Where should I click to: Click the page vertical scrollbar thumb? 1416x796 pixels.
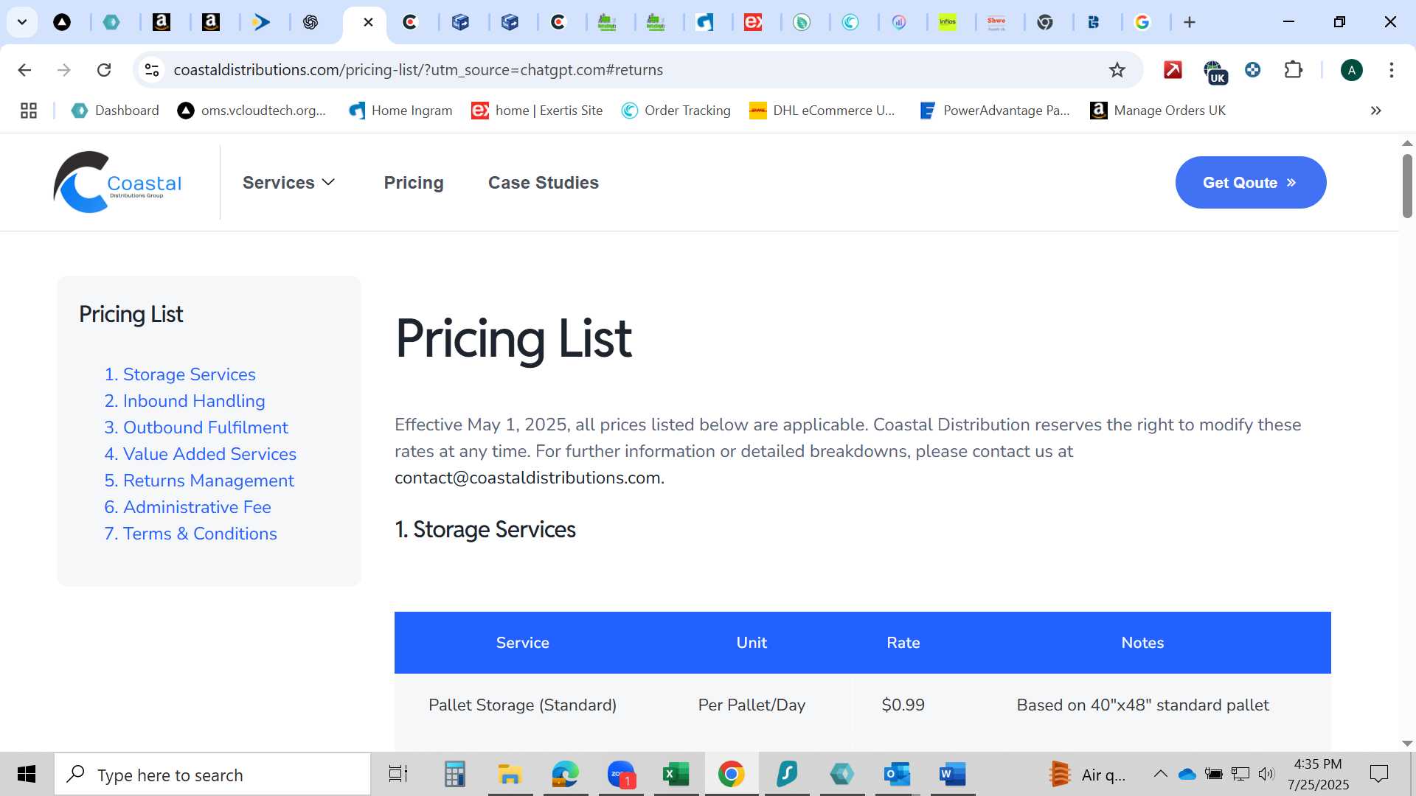[x=1406, y=186]
